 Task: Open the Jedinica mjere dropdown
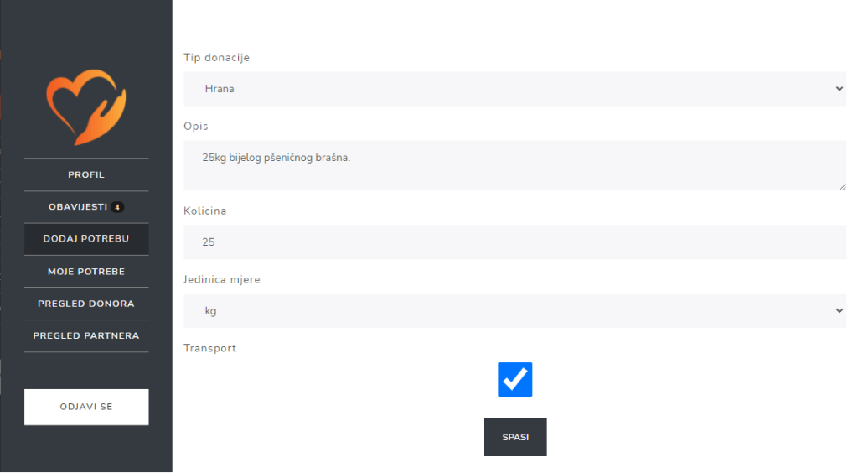pos(514,310)
